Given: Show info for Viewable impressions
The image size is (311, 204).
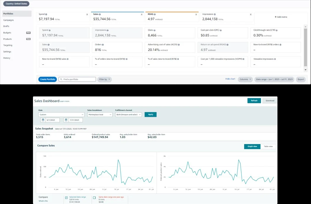Looking at the screenshot, I should tap(275, 59).
